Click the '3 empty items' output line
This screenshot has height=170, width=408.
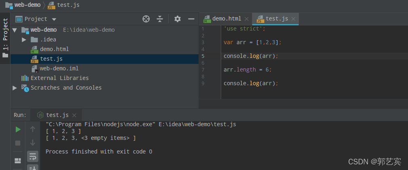point(90,138)
